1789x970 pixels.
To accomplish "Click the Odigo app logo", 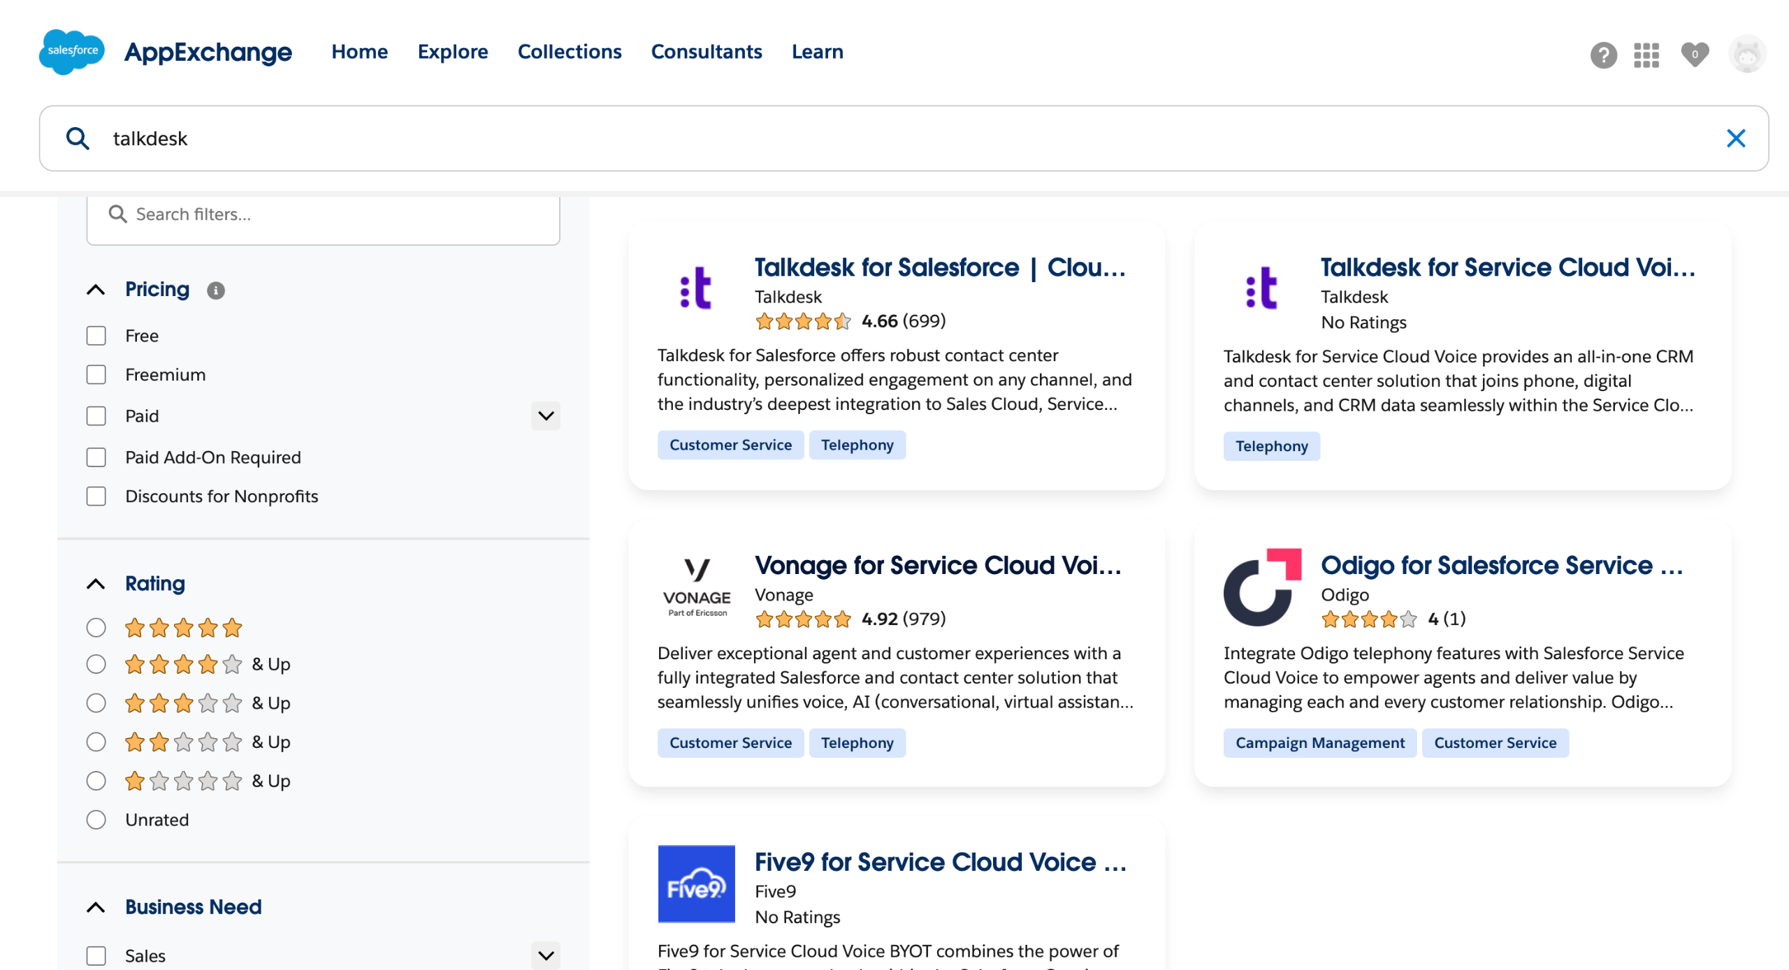I will [x=1261, y=587].
